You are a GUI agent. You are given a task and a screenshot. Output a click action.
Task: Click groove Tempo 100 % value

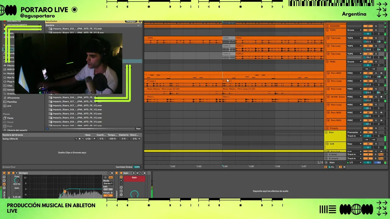pyautogui.click(x=112, y=139)
